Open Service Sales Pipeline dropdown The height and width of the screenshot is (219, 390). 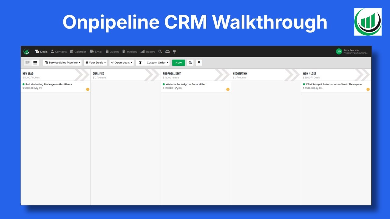[62, 63]
